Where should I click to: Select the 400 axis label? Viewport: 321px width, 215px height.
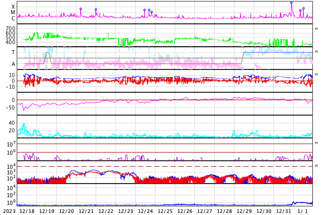pyautogui.click(x=11, y=42)
